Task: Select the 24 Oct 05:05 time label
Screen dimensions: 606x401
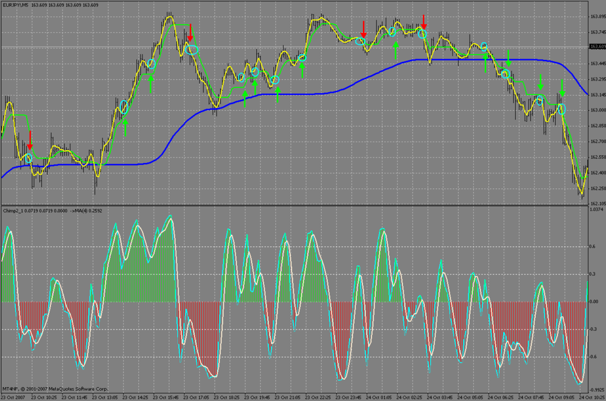Action: [470, 397]
